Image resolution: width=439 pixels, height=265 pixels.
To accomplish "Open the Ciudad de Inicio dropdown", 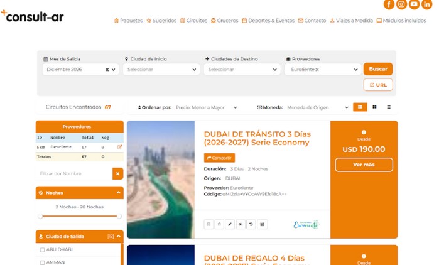I will coord(161,70).
